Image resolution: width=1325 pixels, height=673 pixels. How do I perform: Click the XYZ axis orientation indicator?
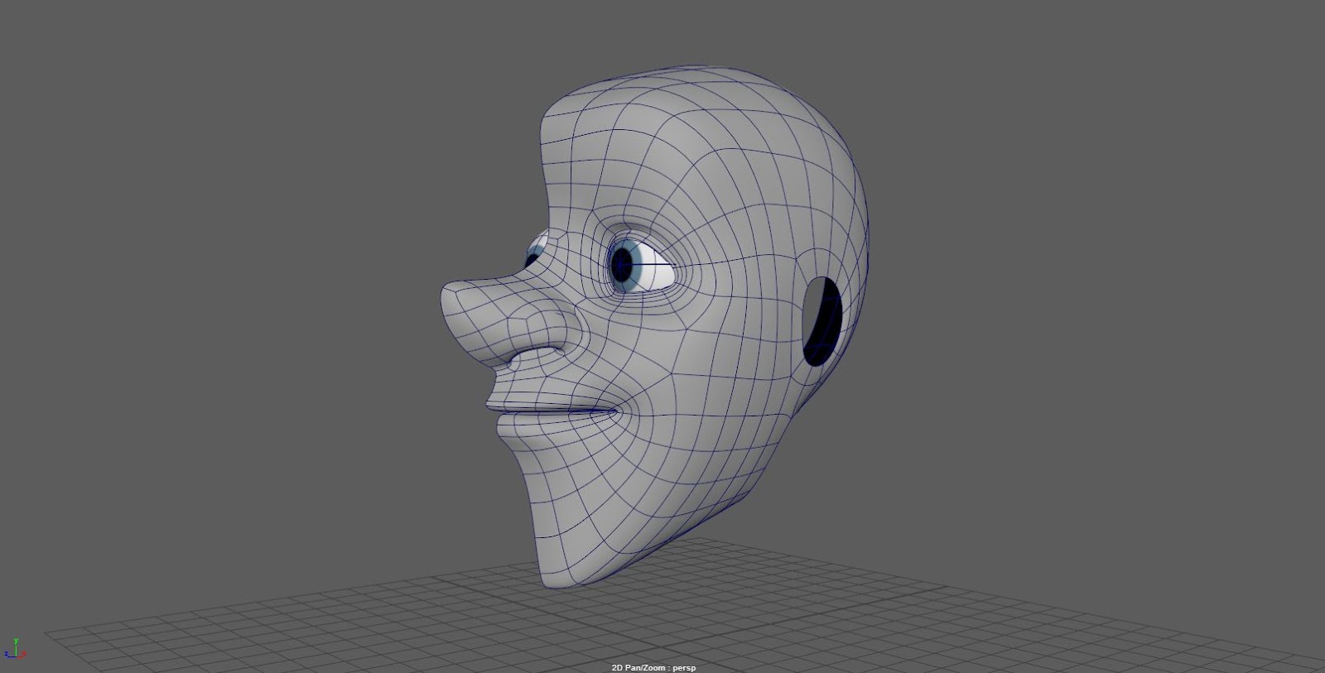point(14,648)
